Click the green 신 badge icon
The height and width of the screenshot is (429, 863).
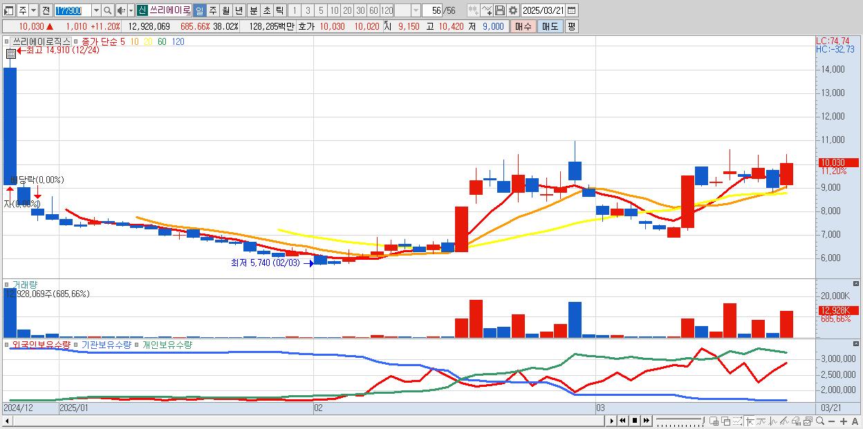click(142, 10)
